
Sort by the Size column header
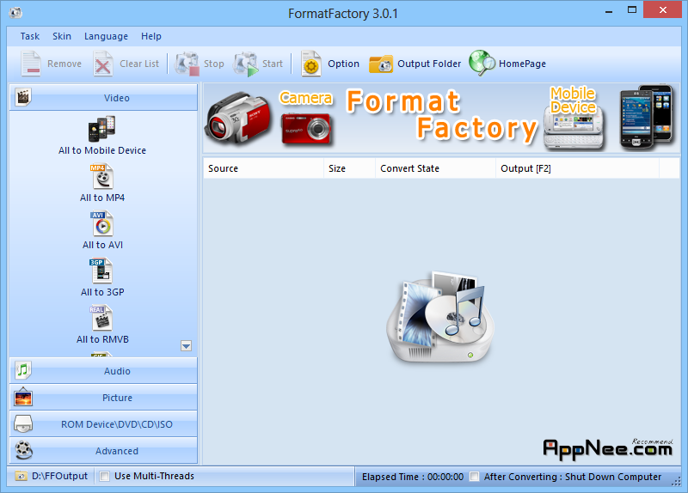350,168
